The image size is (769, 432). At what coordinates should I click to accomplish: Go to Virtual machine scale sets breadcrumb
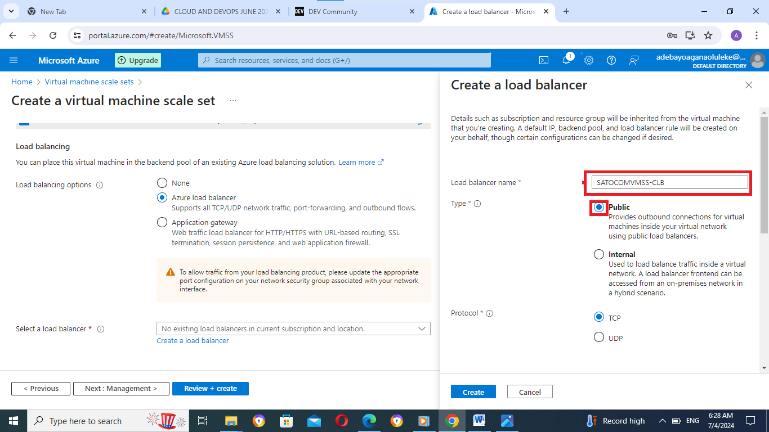coord(90,82)
